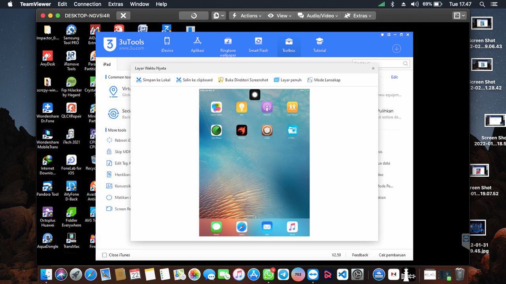This screenshot has width=506, height=284.
Task: Close the Layar Waktu Nyata dialog
Action: coord(373,68)
